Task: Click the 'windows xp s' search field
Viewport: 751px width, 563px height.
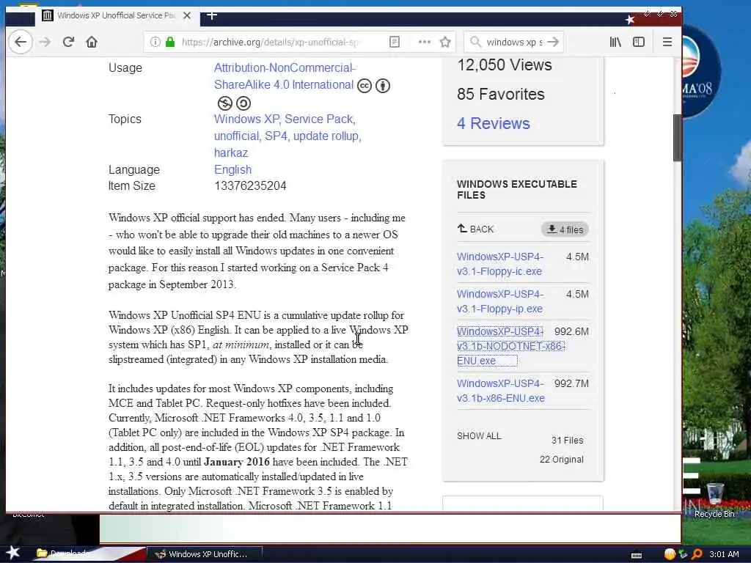Action: coord(515,42)
